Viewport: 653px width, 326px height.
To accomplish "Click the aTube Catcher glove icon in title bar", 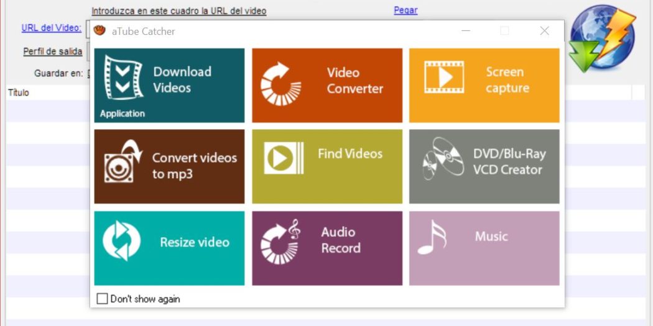I will coord(99,31).
